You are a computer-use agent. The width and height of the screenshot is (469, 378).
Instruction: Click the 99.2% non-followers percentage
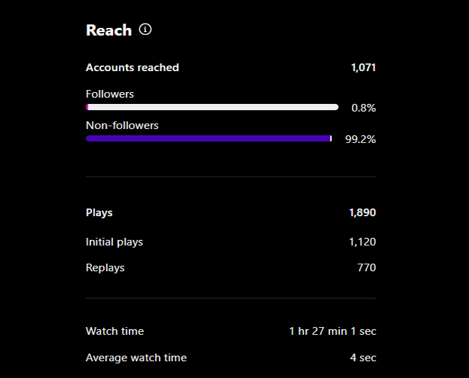360,139
